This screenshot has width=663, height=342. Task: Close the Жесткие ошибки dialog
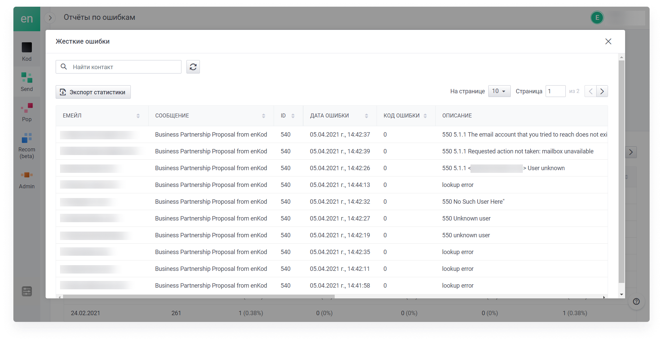pyautogui.click(x=608, y=41)
